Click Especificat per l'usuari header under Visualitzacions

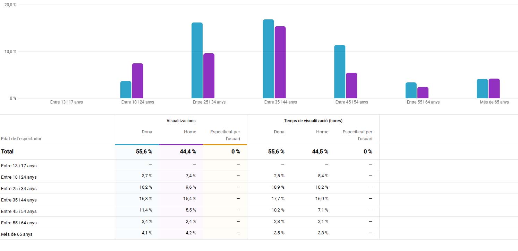click(225, 135)
